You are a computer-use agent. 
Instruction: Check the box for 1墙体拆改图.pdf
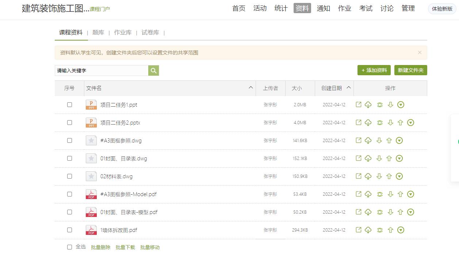(69, 230)
